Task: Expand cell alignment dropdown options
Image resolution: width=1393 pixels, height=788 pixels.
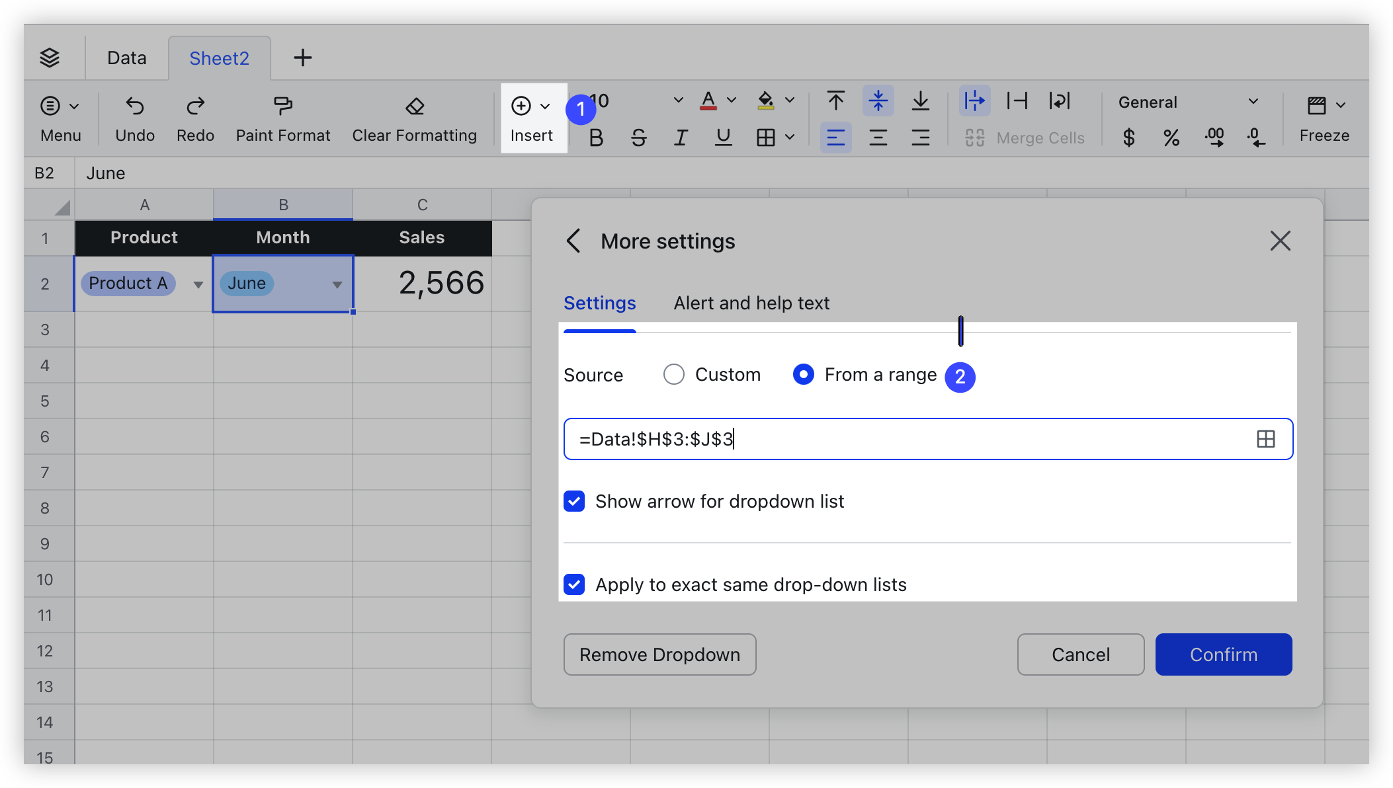Action: point(834,136)
